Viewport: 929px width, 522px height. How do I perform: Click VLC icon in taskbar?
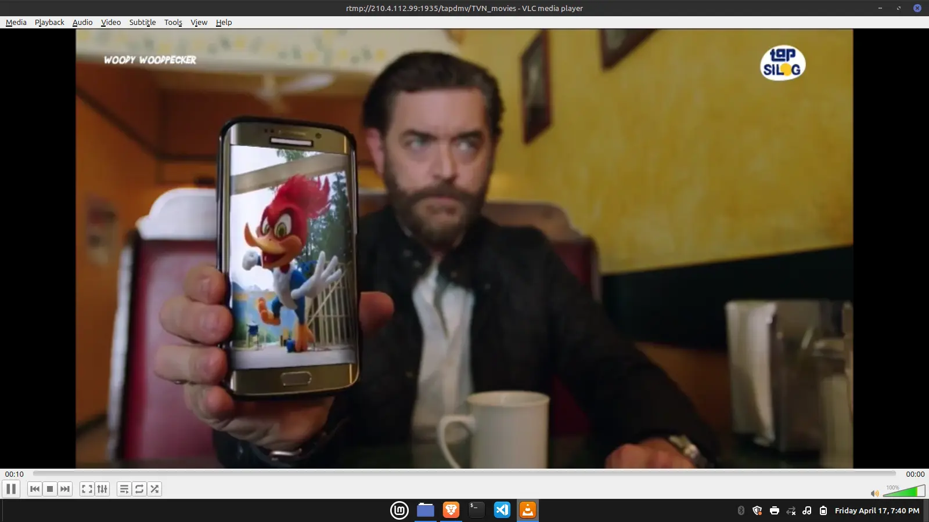(x=528, y=510)
